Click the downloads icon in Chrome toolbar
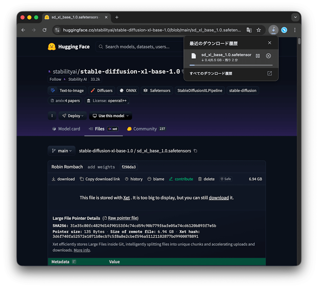Viewport: 318px width, 288px height. (273, 30)
